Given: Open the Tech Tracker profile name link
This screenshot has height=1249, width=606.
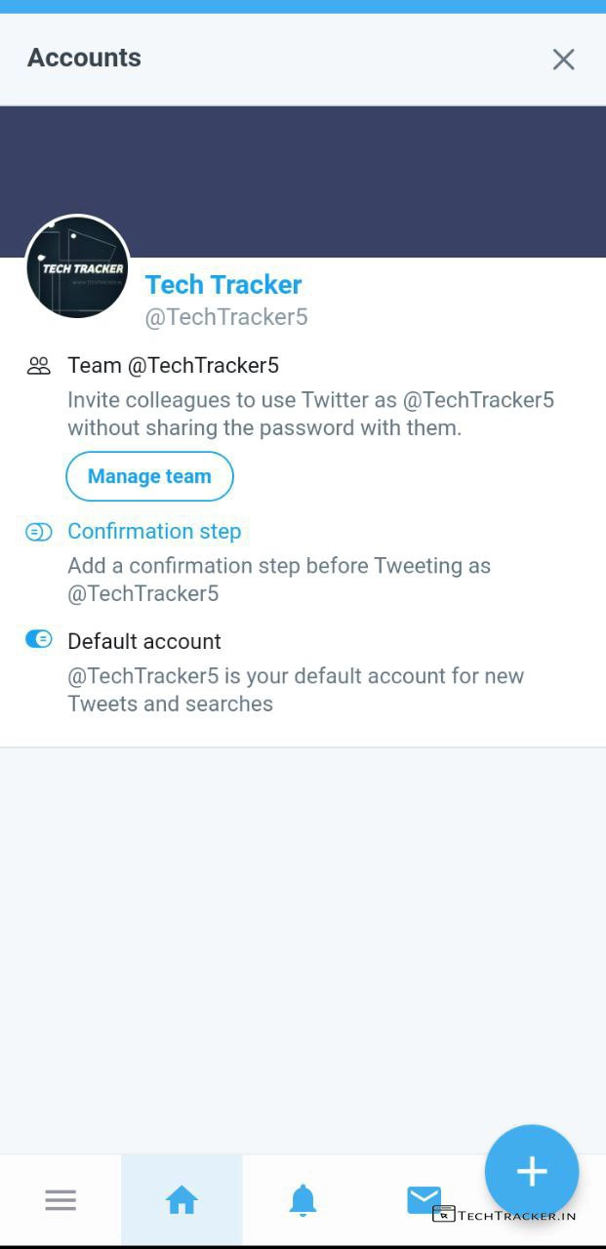Looking at the screenshot, I should click(223, 285).
